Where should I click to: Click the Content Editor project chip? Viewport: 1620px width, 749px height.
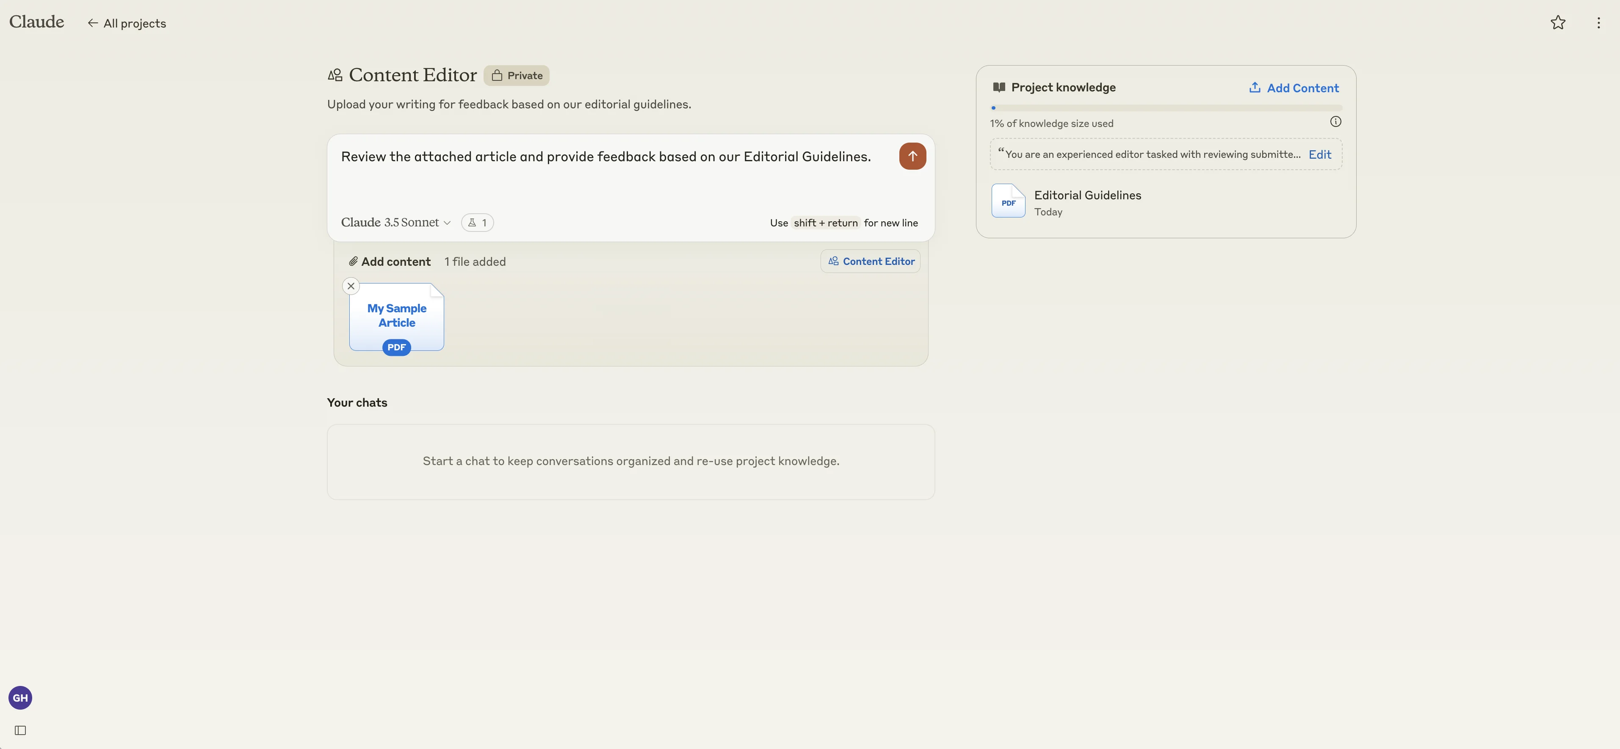871,262
